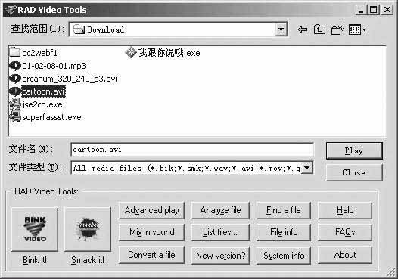Screen dimensions: 398x279
Task: Select file name 01-02-08-01.mp3
Action: (x=54, y=66)
